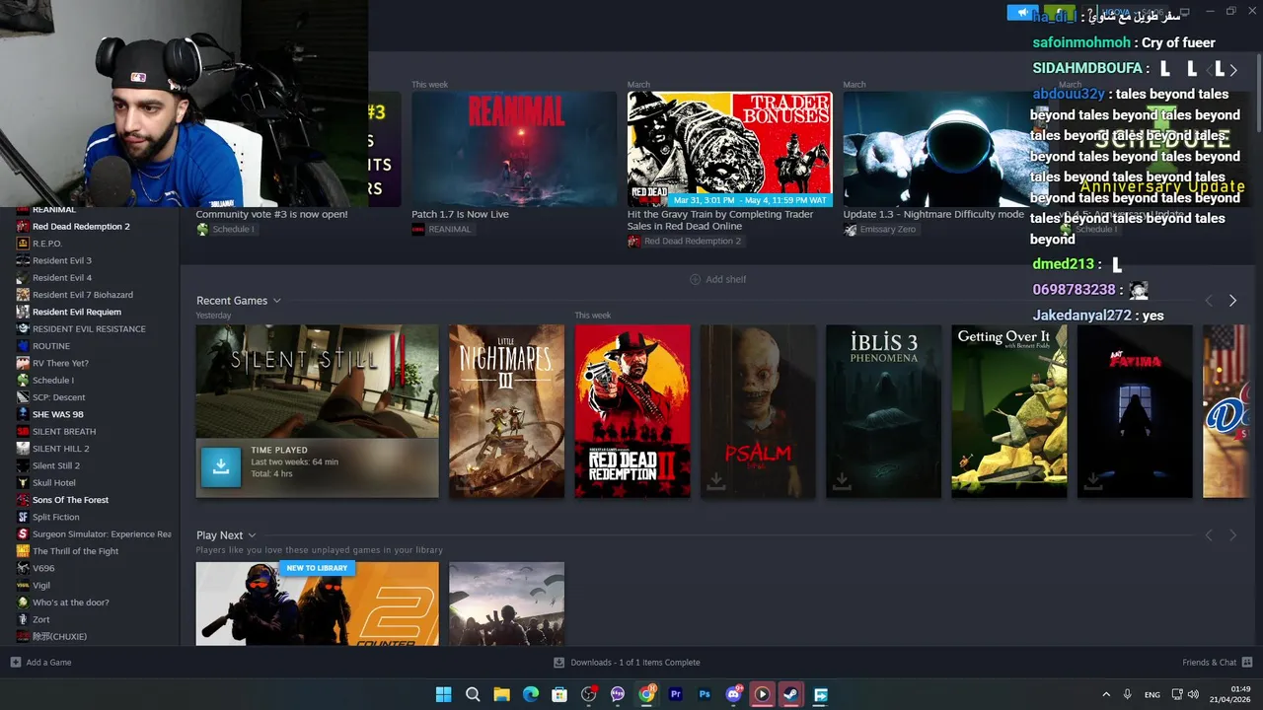Screen dimensions: 1263x710
Task: Click Add shelf button
Action: pos(717,279)
